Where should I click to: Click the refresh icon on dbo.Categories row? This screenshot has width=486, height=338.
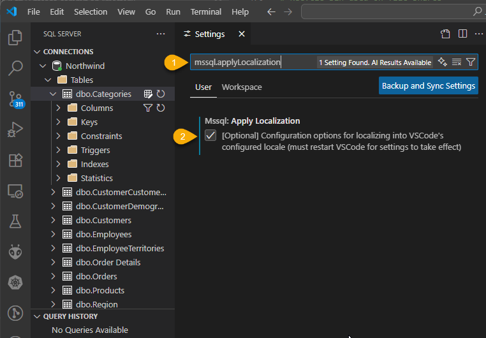coord(161,94)
